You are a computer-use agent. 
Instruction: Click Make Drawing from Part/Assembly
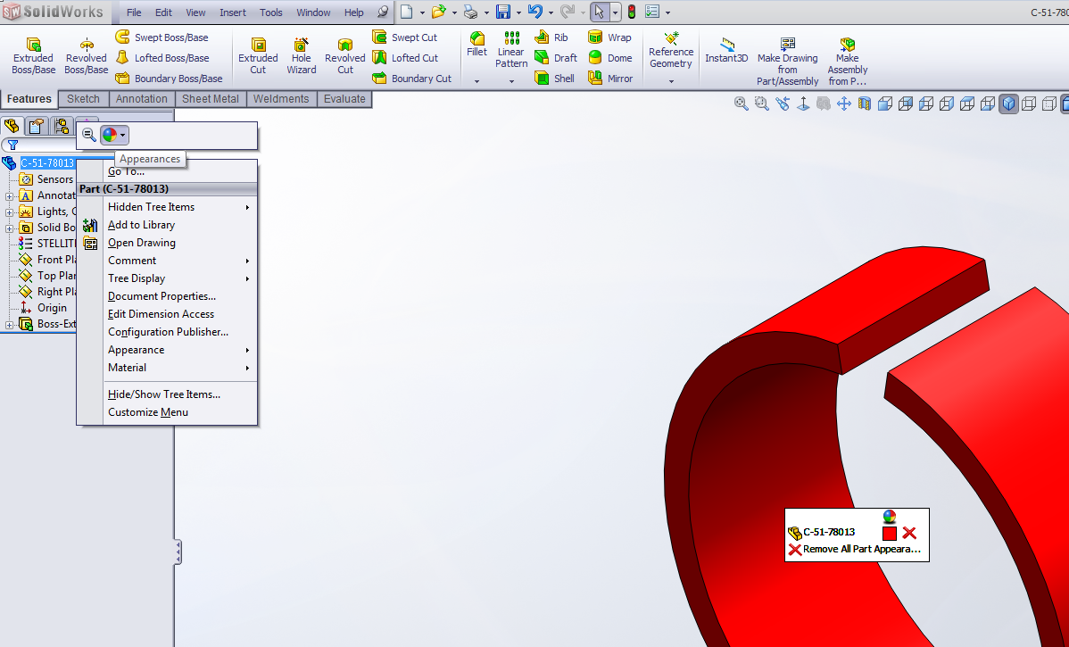point(787,61)
